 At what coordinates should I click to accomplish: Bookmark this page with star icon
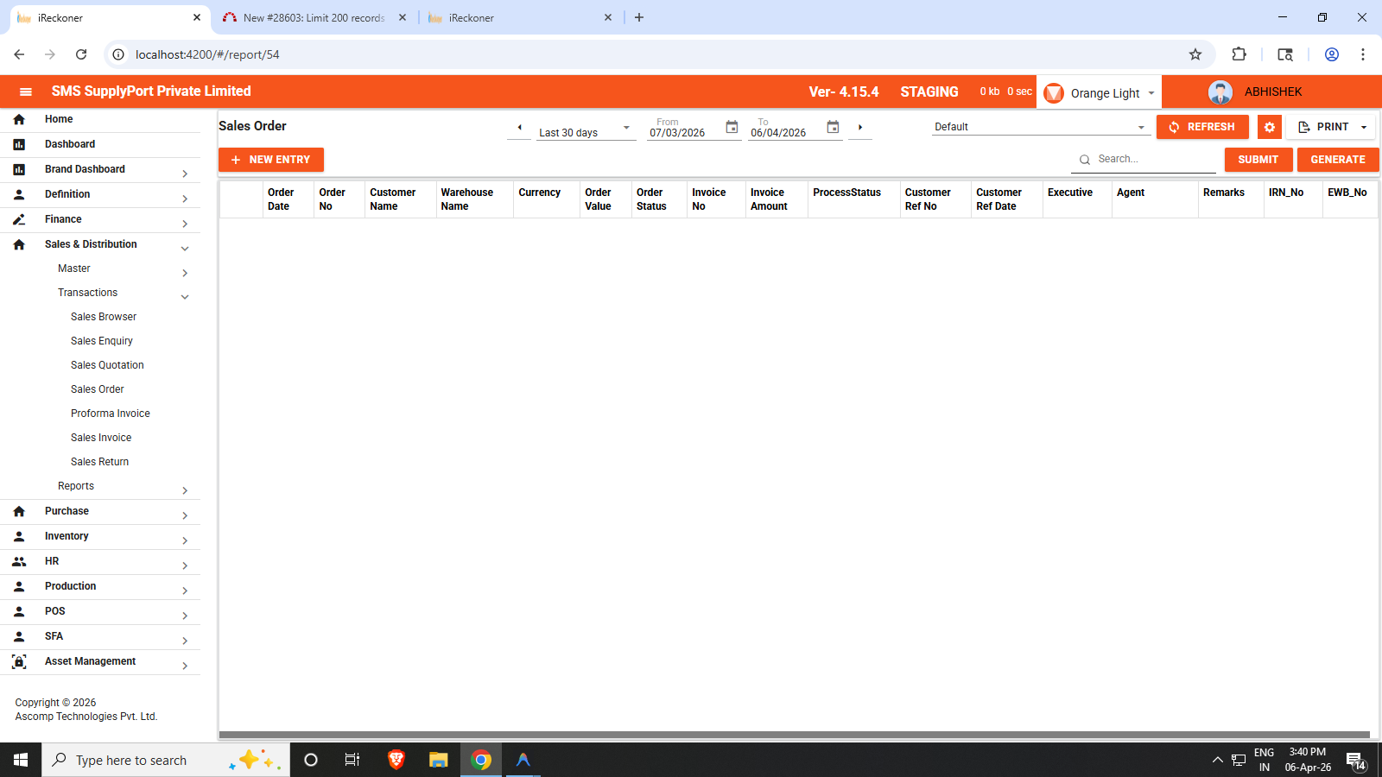pos(1195,54)
